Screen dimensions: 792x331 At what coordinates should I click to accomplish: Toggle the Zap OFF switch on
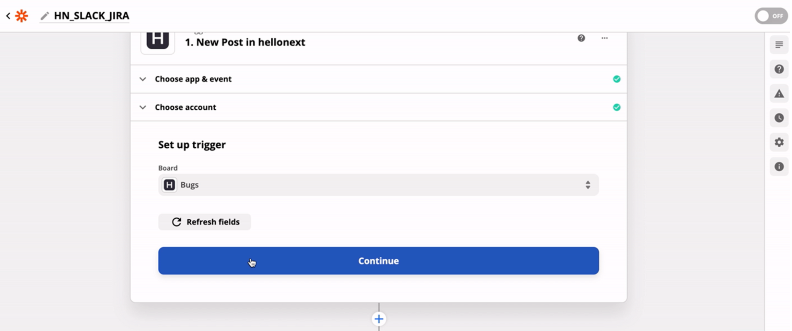point(771,16)
